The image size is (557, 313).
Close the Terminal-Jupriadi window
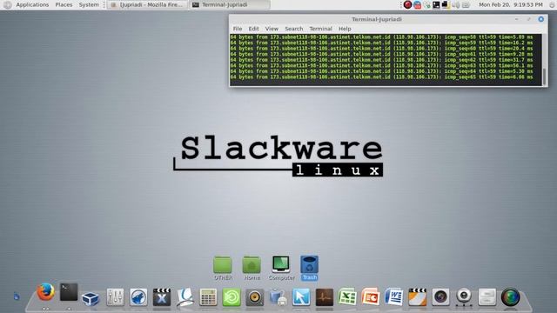540,19
